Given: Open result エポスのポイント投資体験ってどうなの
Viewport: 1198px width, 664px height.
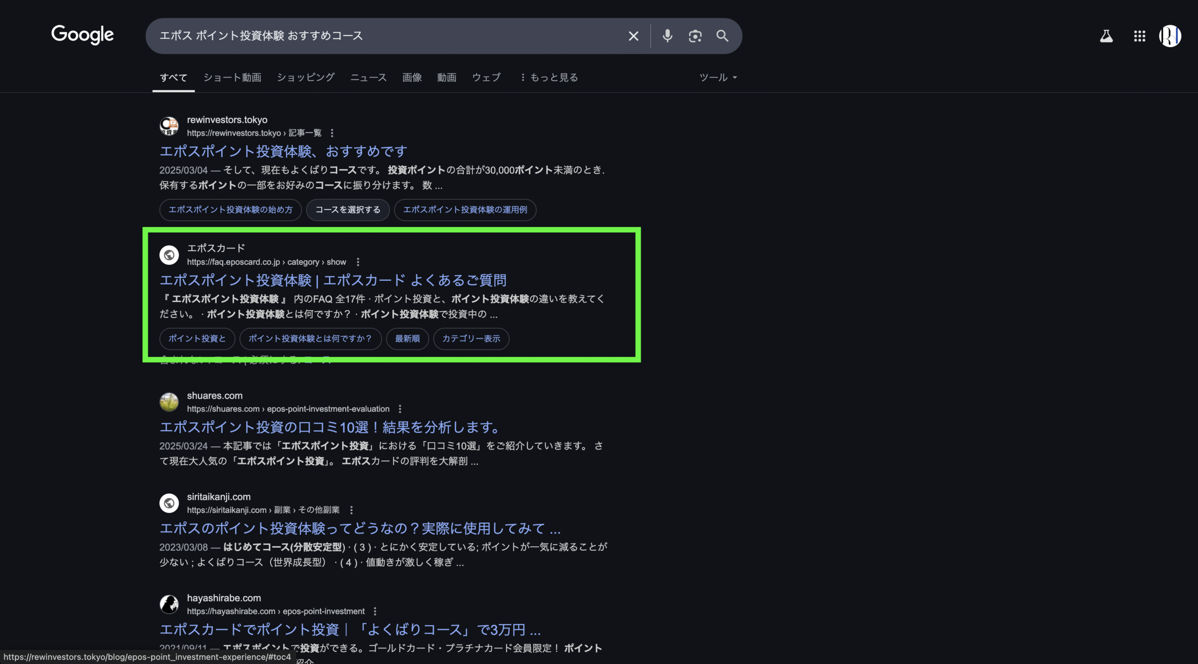Looking at the screenshot, I should tap(360, 528).
